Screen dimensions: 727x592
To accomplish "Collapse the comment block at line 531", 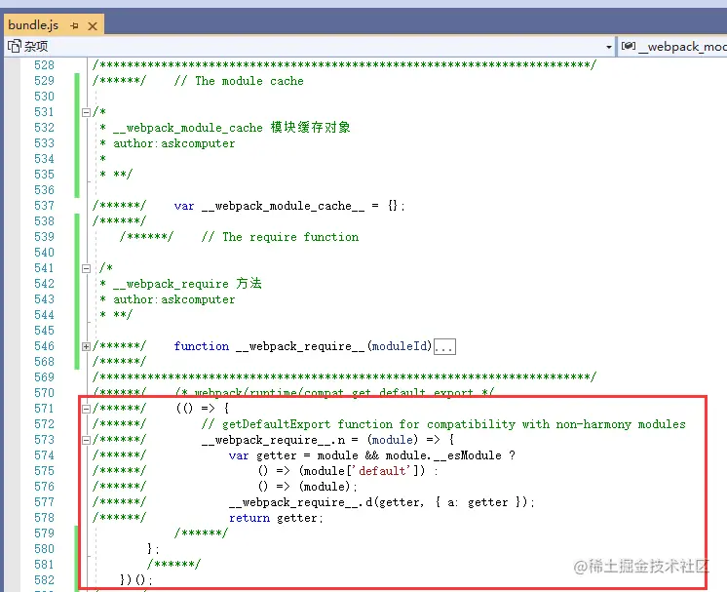I will [x=86, y=112].
